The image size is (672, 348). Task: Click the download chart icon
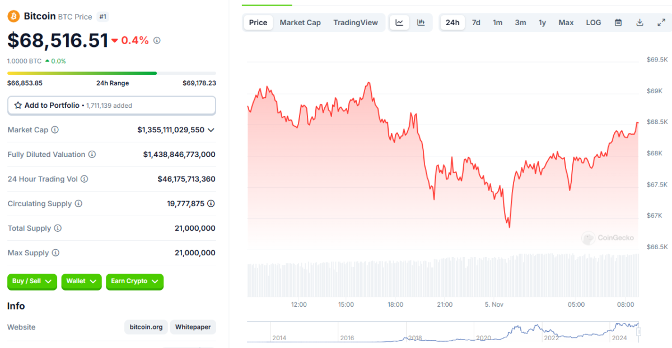(x=640, y=23)
